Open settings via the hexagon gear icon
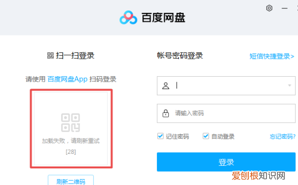This screenshot has height=185, width=298. 269,8
